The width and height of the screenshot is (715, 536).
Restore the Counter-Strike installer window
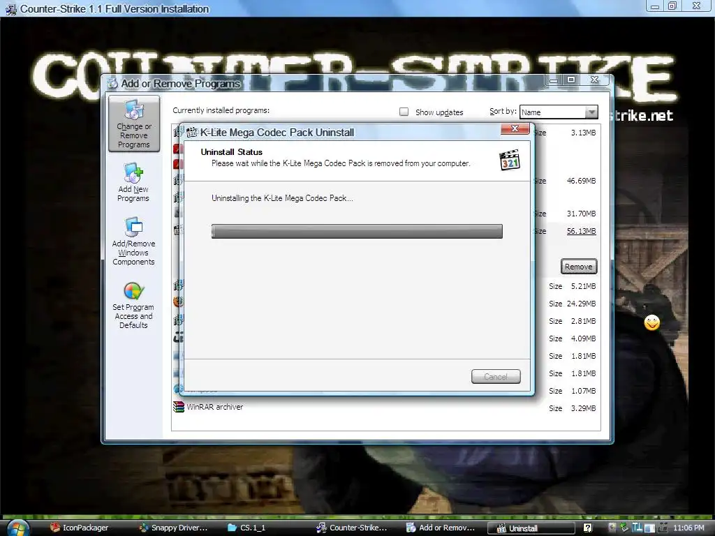tap(672, 6)
